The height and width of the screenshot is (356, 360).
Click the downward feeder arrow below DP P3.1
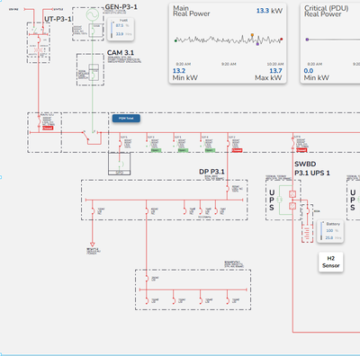(x=93, y=245)
